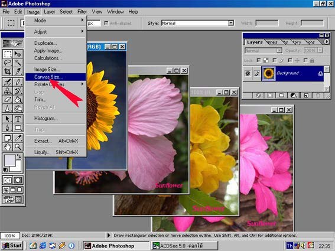Select the Rectangle shape tool
Viewport: 335px width, 251px height.
(x=18, y=128)
